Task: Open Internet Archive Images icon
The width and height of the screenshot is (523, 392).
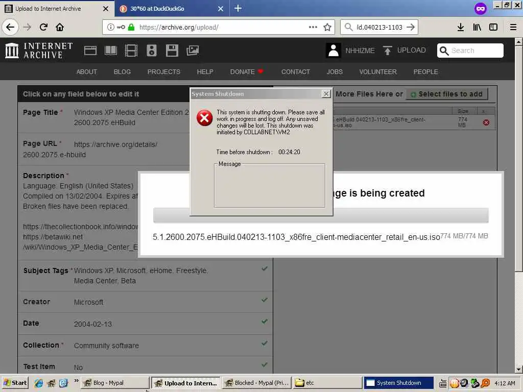Action: (193, 51)
